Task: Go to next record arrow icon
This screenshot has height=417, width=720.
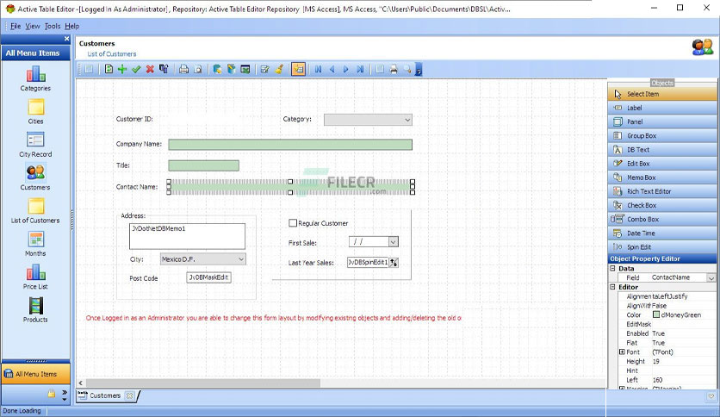Action: coord(345,69)
